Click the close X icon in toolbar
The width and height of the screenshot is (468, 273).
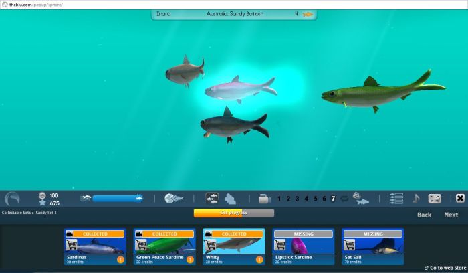tap(460, 199)
